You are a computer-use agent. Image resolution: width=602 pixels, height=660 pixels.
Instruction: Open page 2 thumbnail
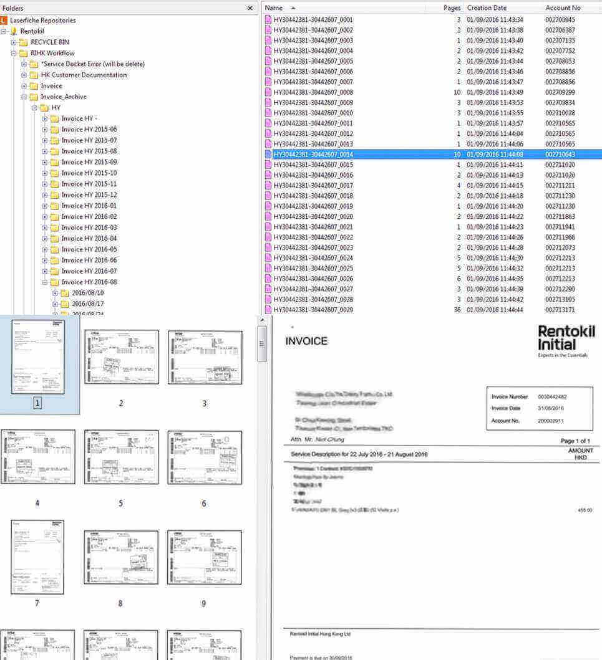pos(121,357)
